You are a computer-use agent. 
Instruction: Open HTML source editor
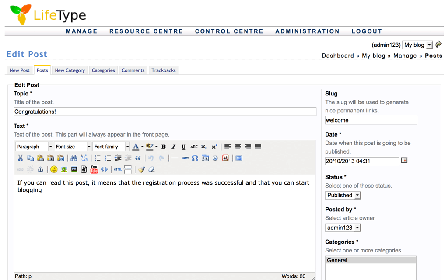click(x=118, y=169)
